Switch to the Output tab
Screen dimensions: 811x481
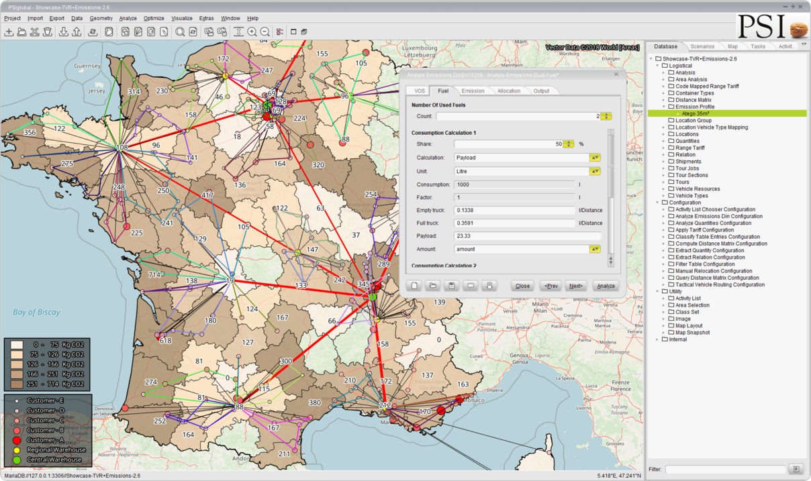click(541, 91)
